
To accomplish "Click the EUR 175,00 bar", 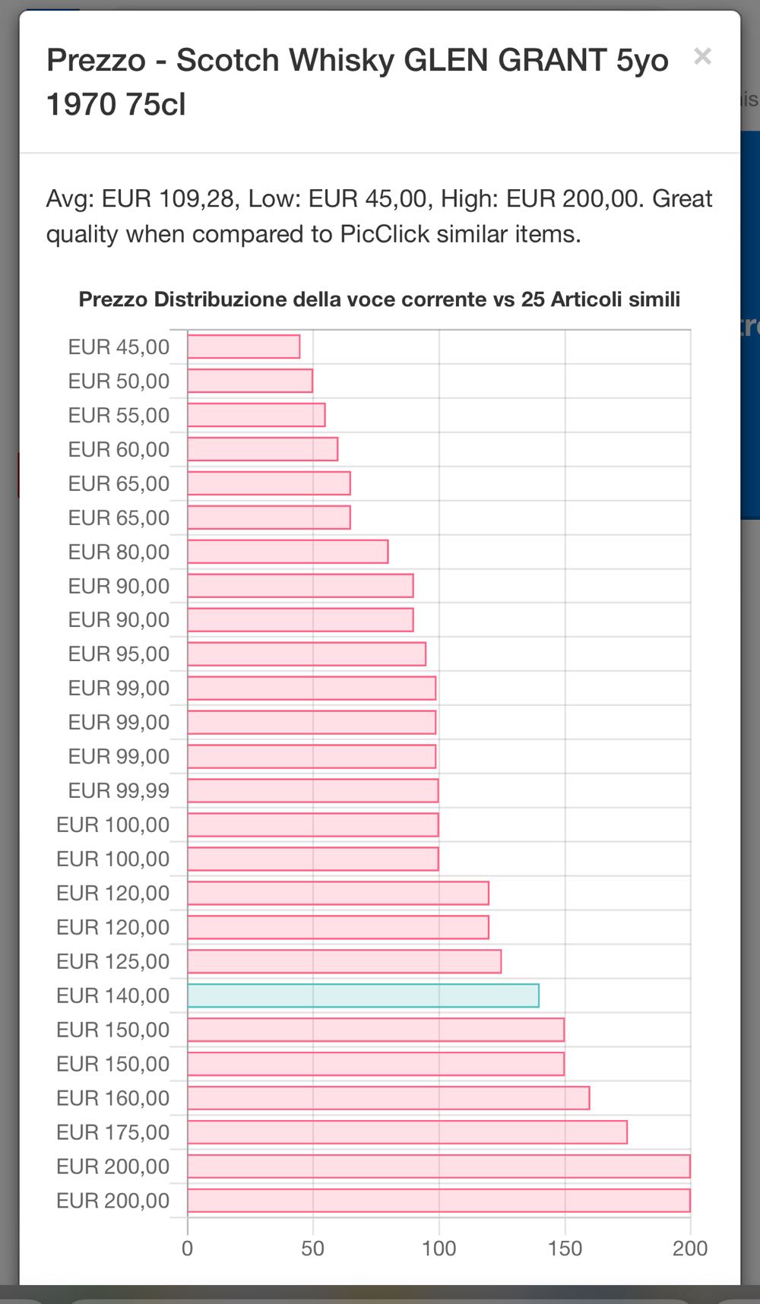I will (x=407, y=1132).
